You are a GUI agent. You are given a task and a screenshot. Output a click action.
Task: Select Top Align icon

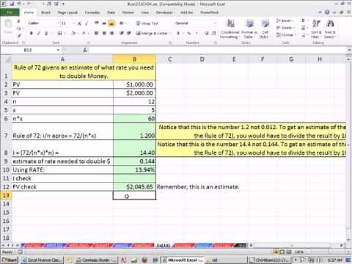[x=97, y=23]
